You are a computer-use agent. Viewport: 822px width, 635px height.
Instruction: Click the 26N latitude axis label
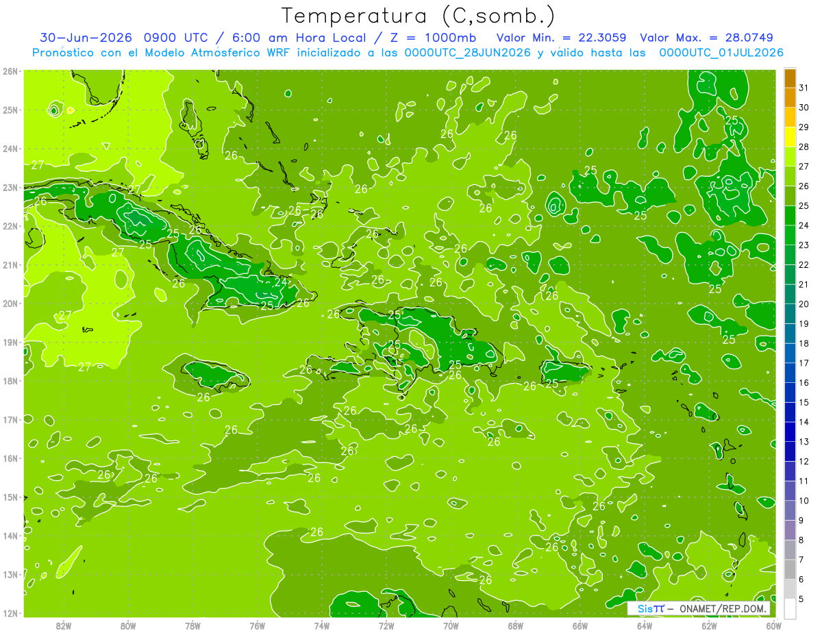click(10, 71)
